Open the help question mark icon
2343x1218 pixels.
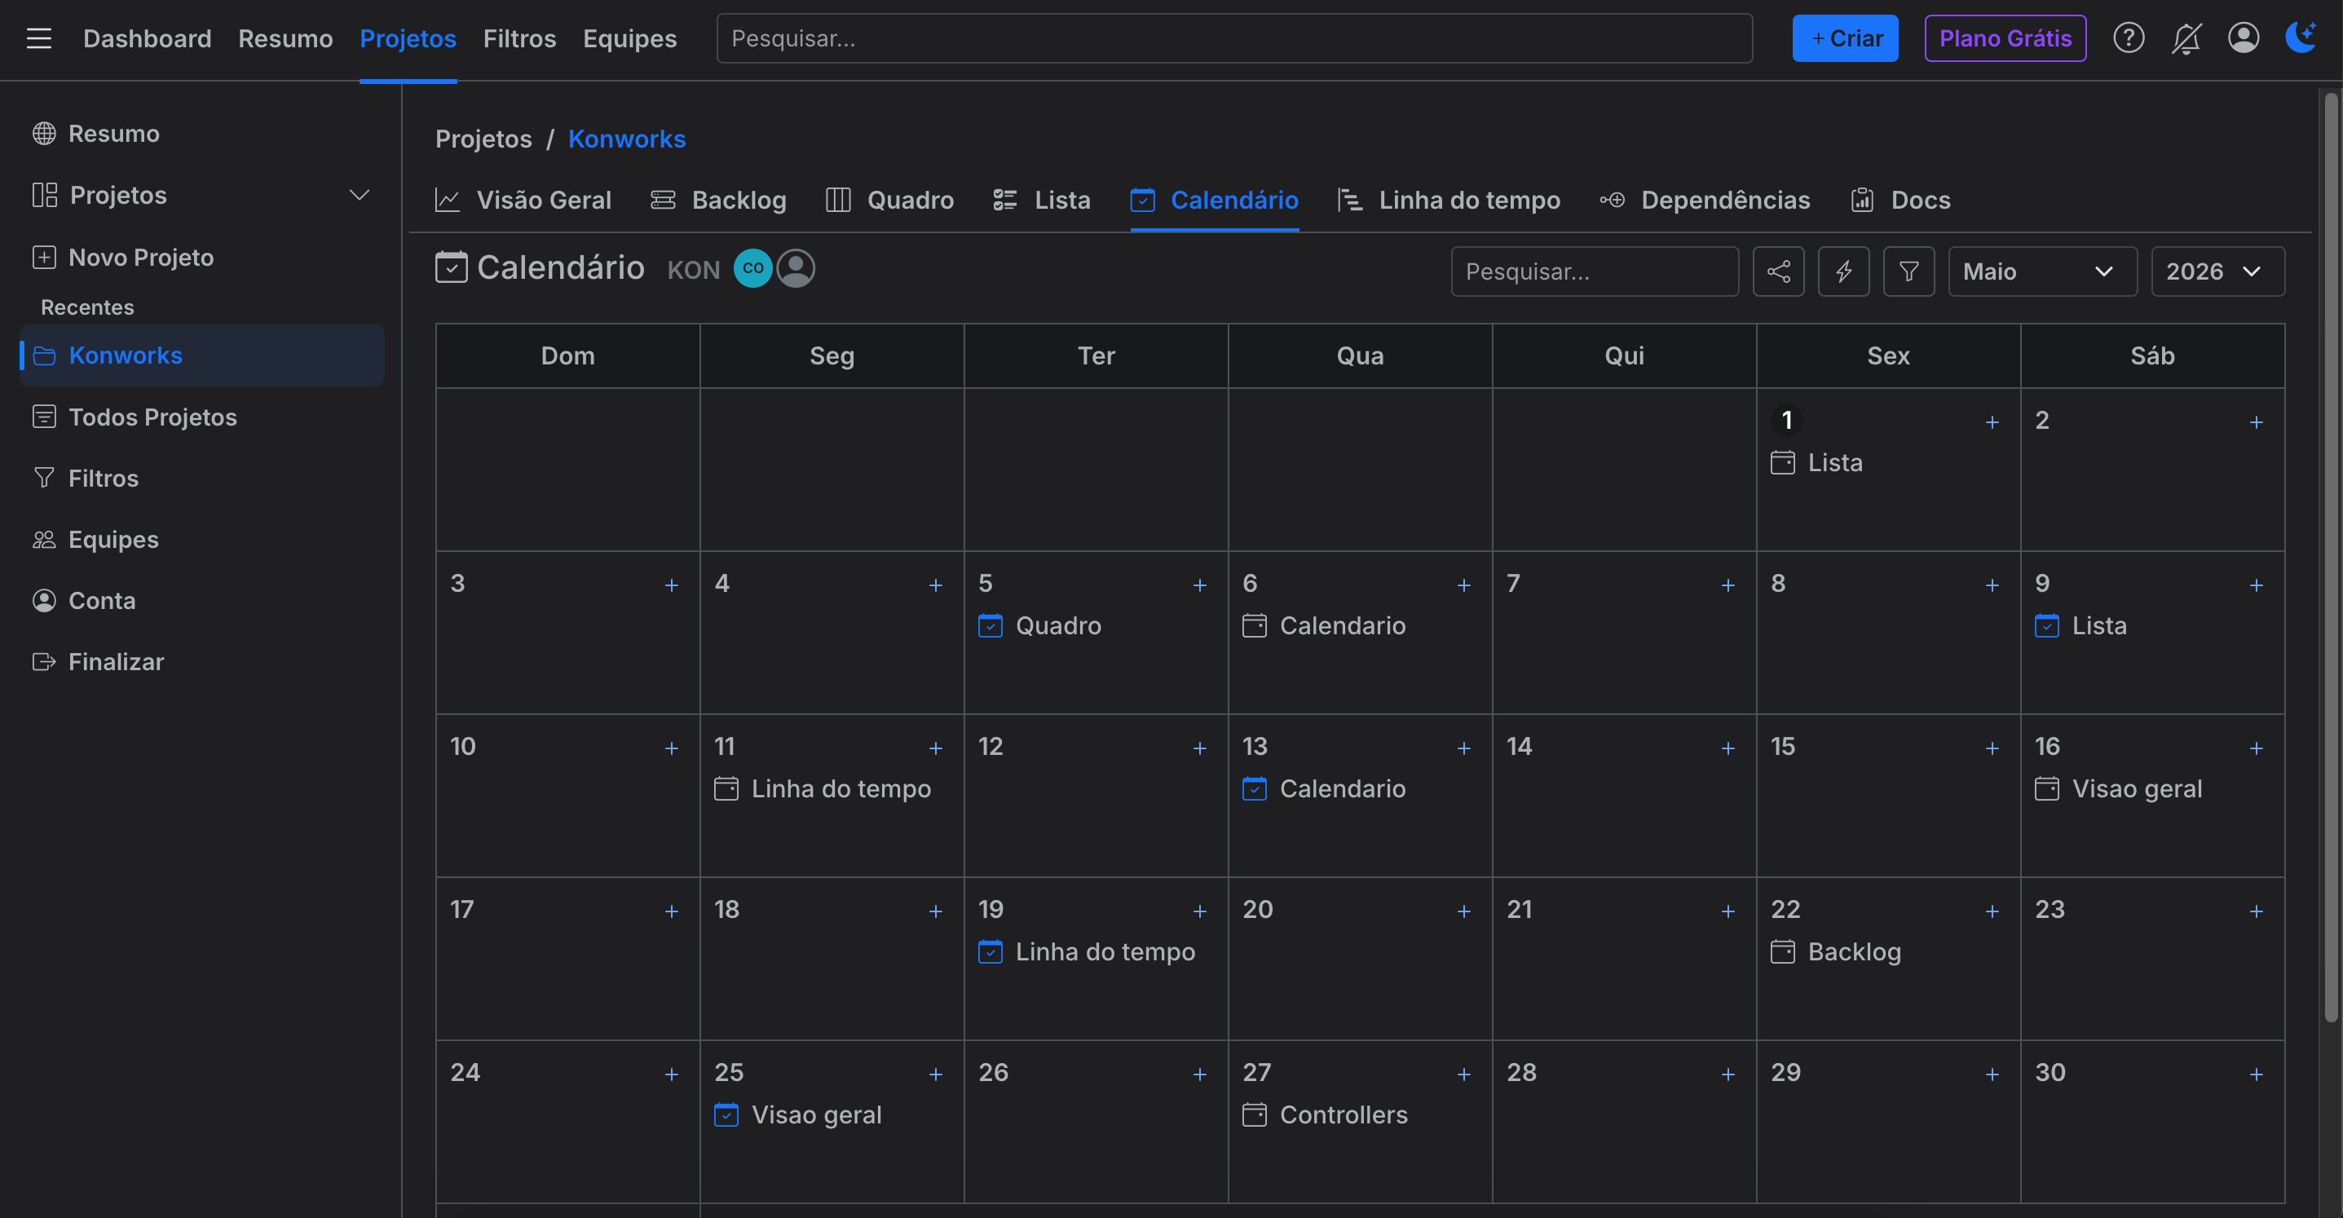coord(2129,38)
